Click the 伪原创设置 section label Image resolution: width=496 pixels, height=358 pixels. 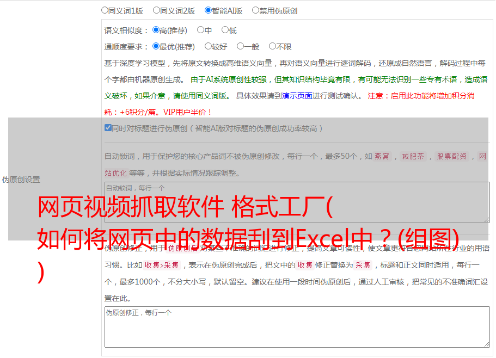point(21,180)
